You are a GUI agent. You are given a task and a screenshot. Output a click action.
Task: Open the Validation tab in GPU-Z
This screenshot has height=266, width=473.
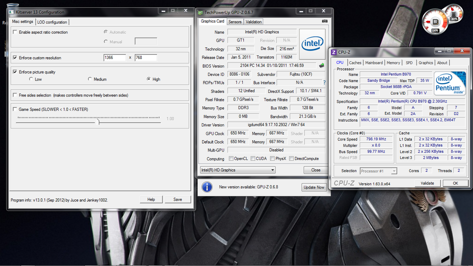pyautogui.click(x=253, y=22)
